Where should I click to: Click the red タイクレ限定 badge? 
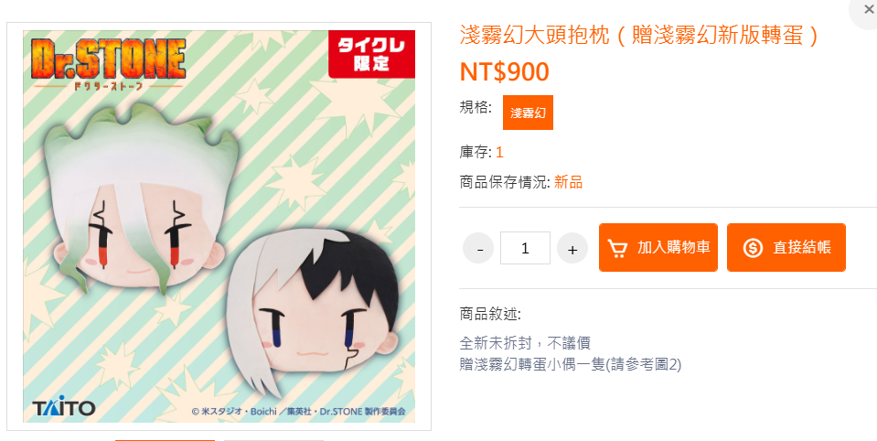(371, 54)
